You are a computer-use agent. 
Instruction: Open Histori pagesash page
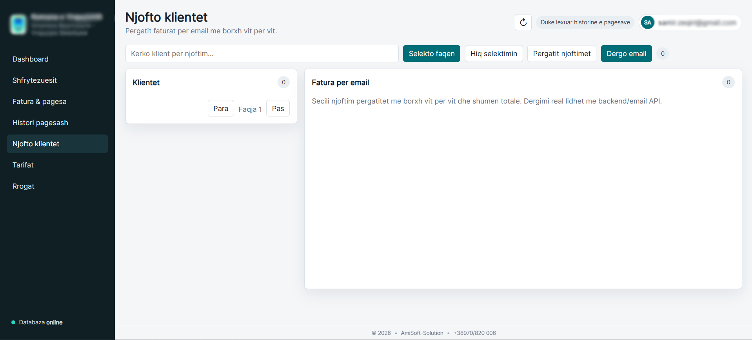pos(57,123)
